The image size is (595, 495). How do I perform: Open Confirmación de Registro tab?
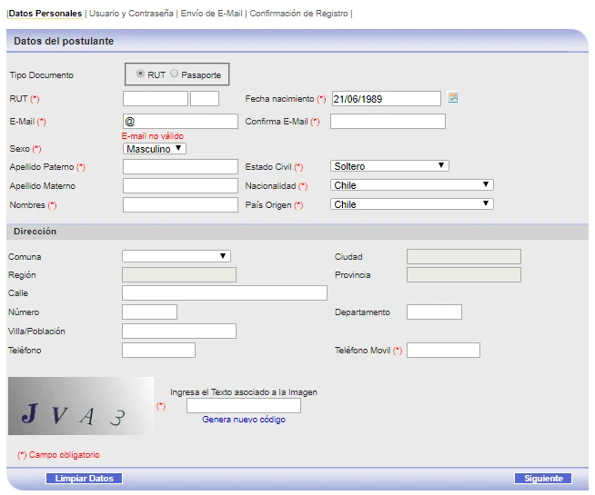coord(298,14)
